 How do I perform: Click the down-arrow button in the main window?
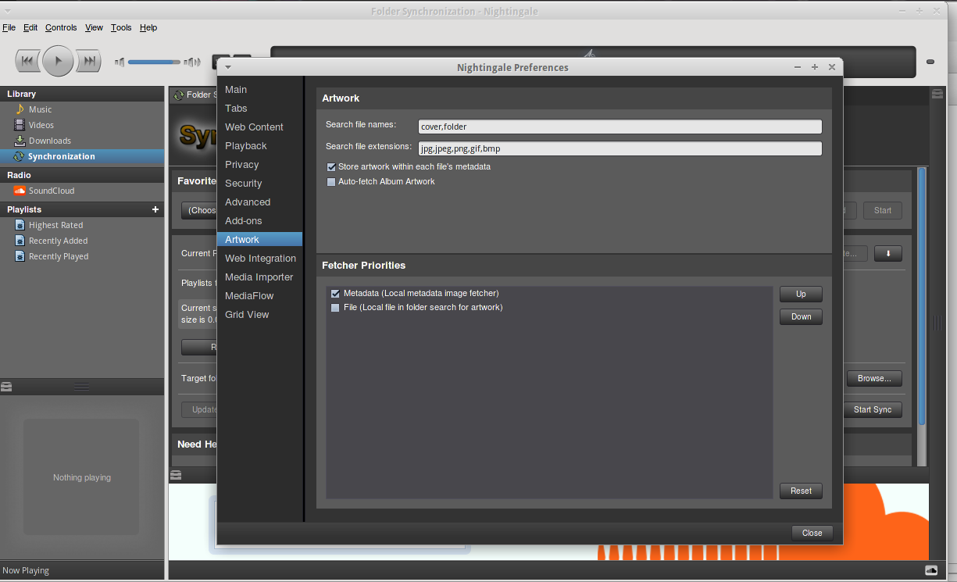click(887, 254)
